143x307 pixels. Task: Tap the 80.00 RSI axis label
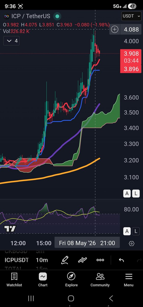[x=131, y=209]
